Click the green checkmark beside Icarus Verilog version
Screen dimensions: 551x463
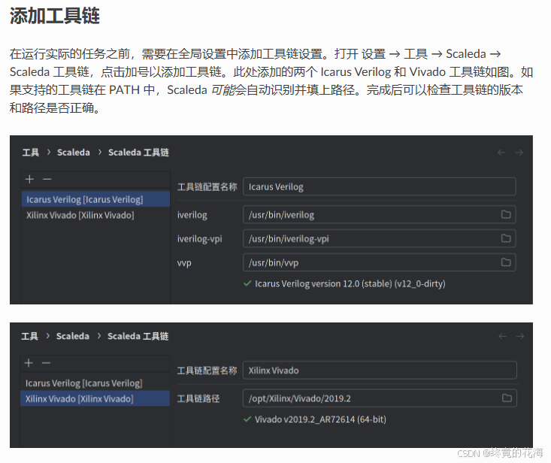(247, 283)
